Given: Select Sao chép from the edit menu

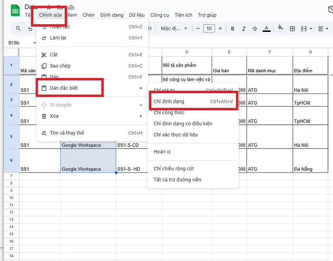Looking at the screenshot, I should click(x=60, y=66).
